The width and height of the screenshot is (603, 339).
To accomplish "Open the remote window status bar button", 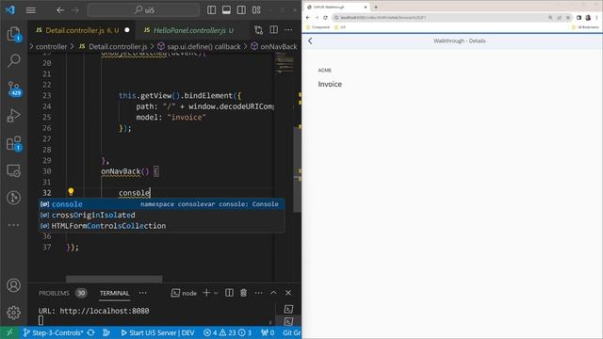I will click(9, 332).
